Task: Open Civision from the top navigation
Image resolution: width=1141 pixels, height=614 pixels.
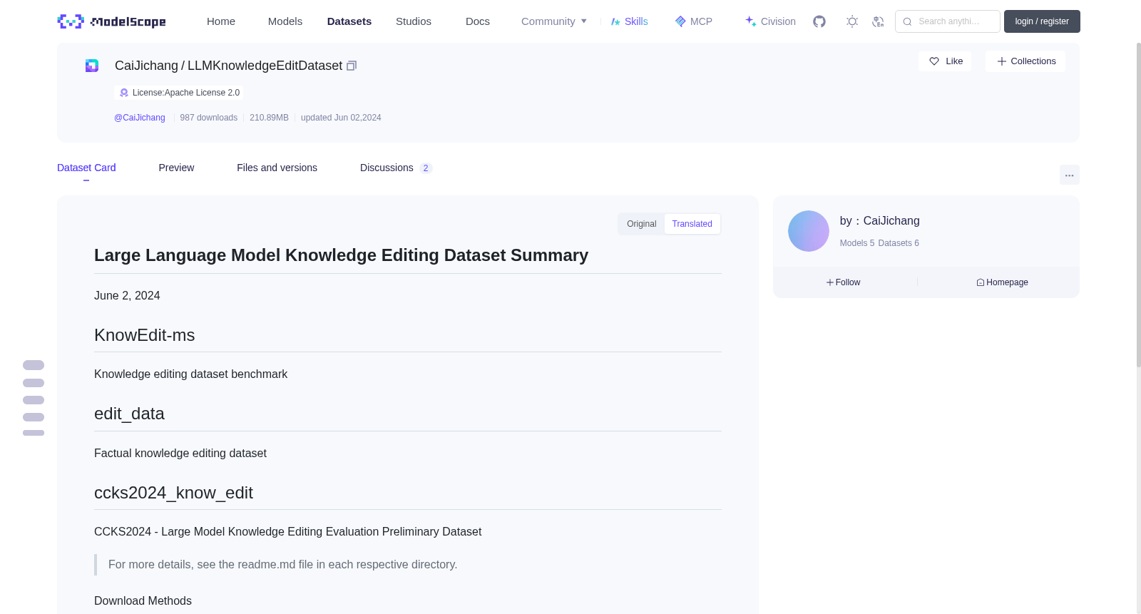Action: [x=770, y=21]
